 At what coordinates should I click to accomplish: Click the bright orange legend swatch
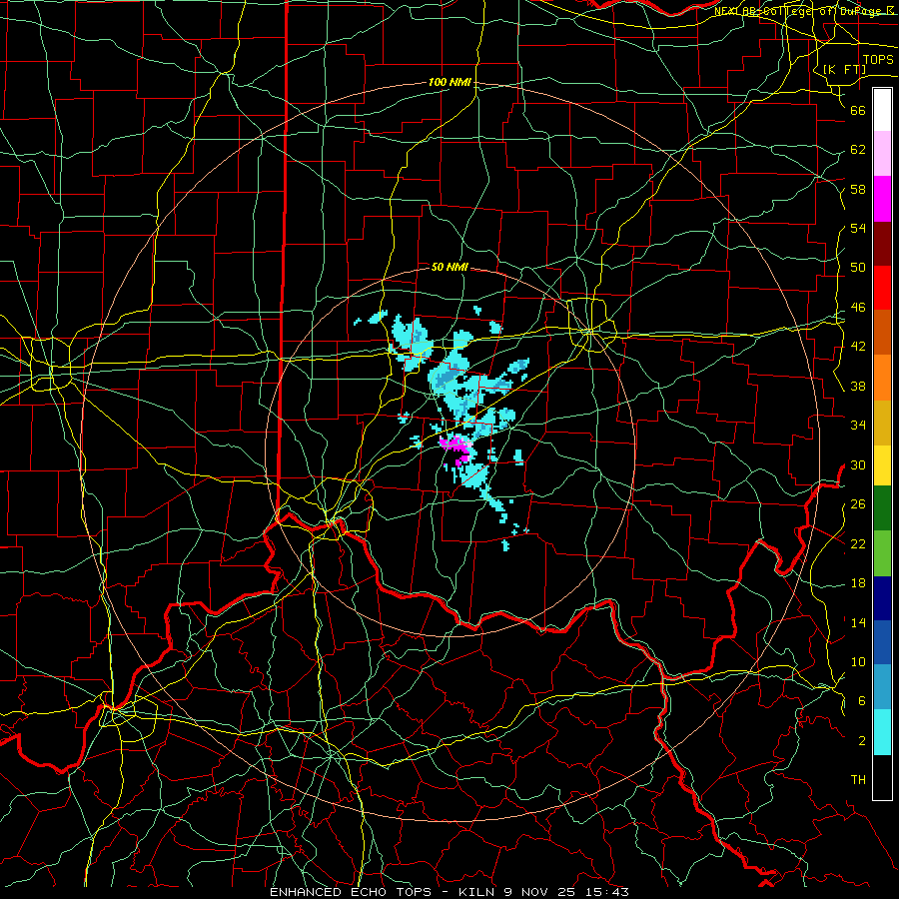point(882,378)
